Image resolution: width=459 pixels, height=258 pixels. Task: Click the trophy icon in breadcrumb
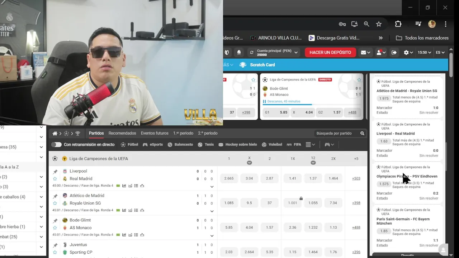(x=77, y=133)
